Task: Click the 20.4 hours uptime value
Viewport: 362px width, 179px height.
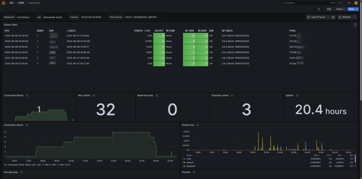Action: pos(321,110)
